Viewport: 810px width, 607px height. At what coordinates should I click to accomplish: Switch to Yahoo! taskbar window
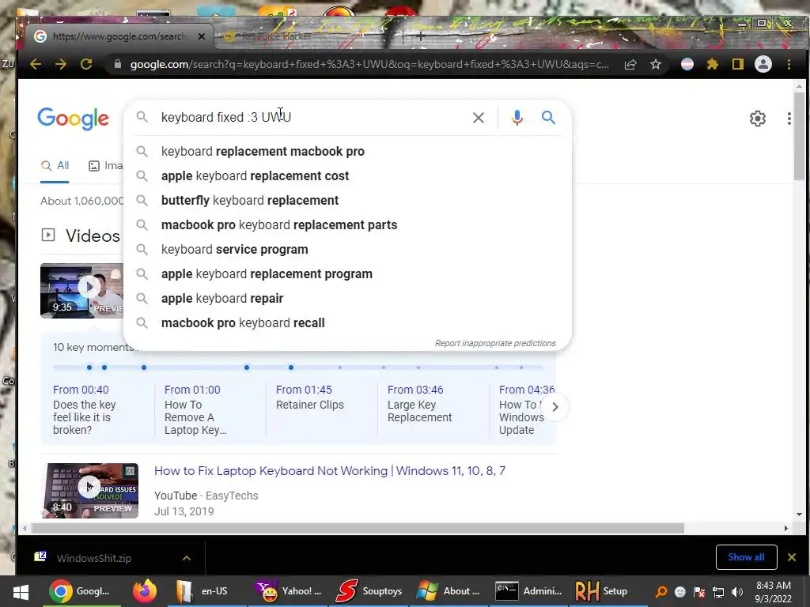pyautogui.click(x=288, y=591)
